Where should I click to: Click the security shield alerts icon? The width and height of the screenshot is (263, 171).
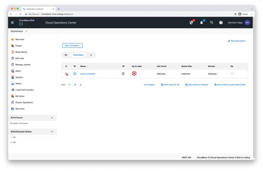(191, 22)
